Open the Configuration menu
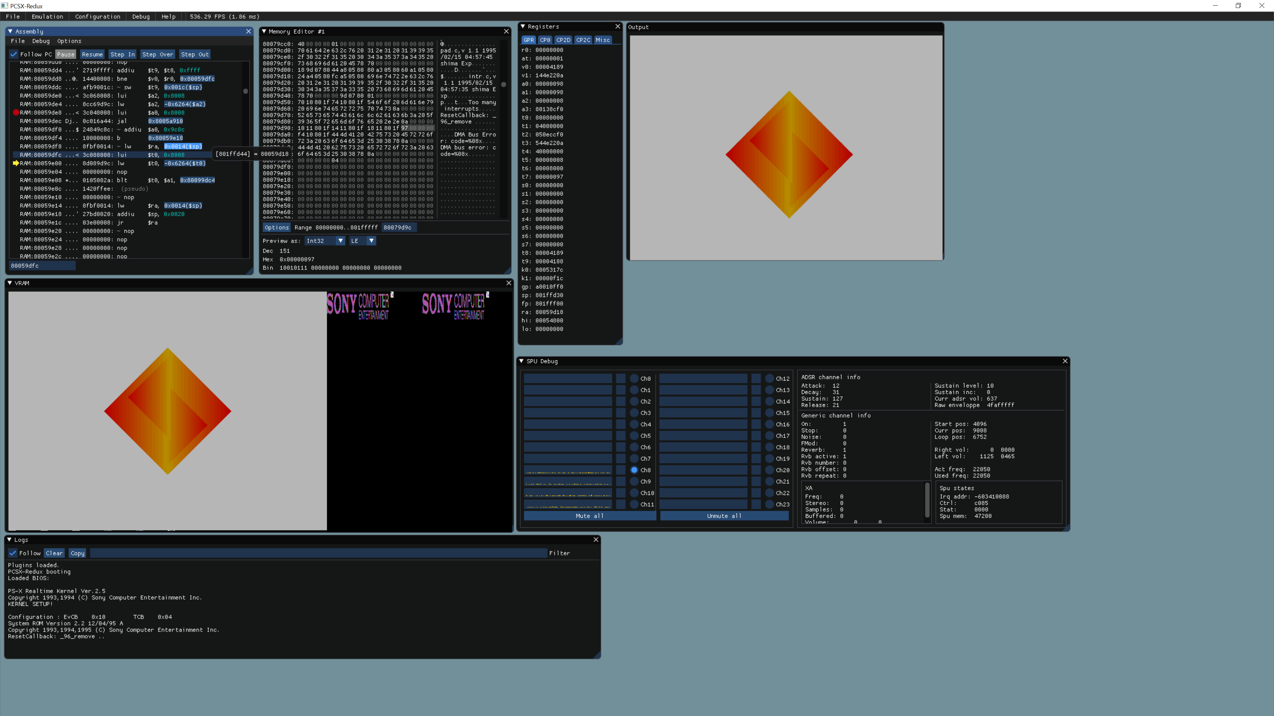 tap(98, 16)
